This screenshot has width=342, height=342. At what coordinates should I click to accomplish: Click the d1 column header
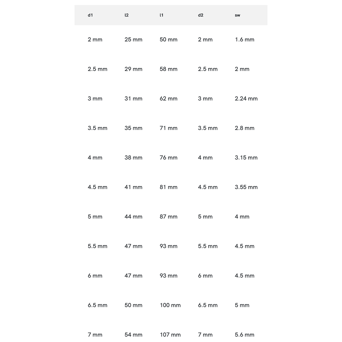[90, 15]
